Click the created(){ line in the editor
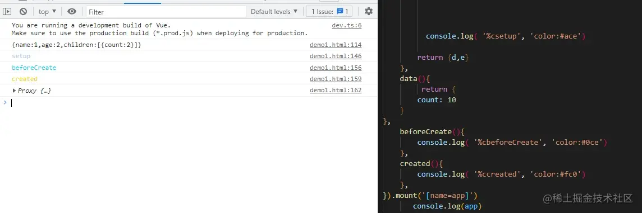642x213 pixels. 421,164
